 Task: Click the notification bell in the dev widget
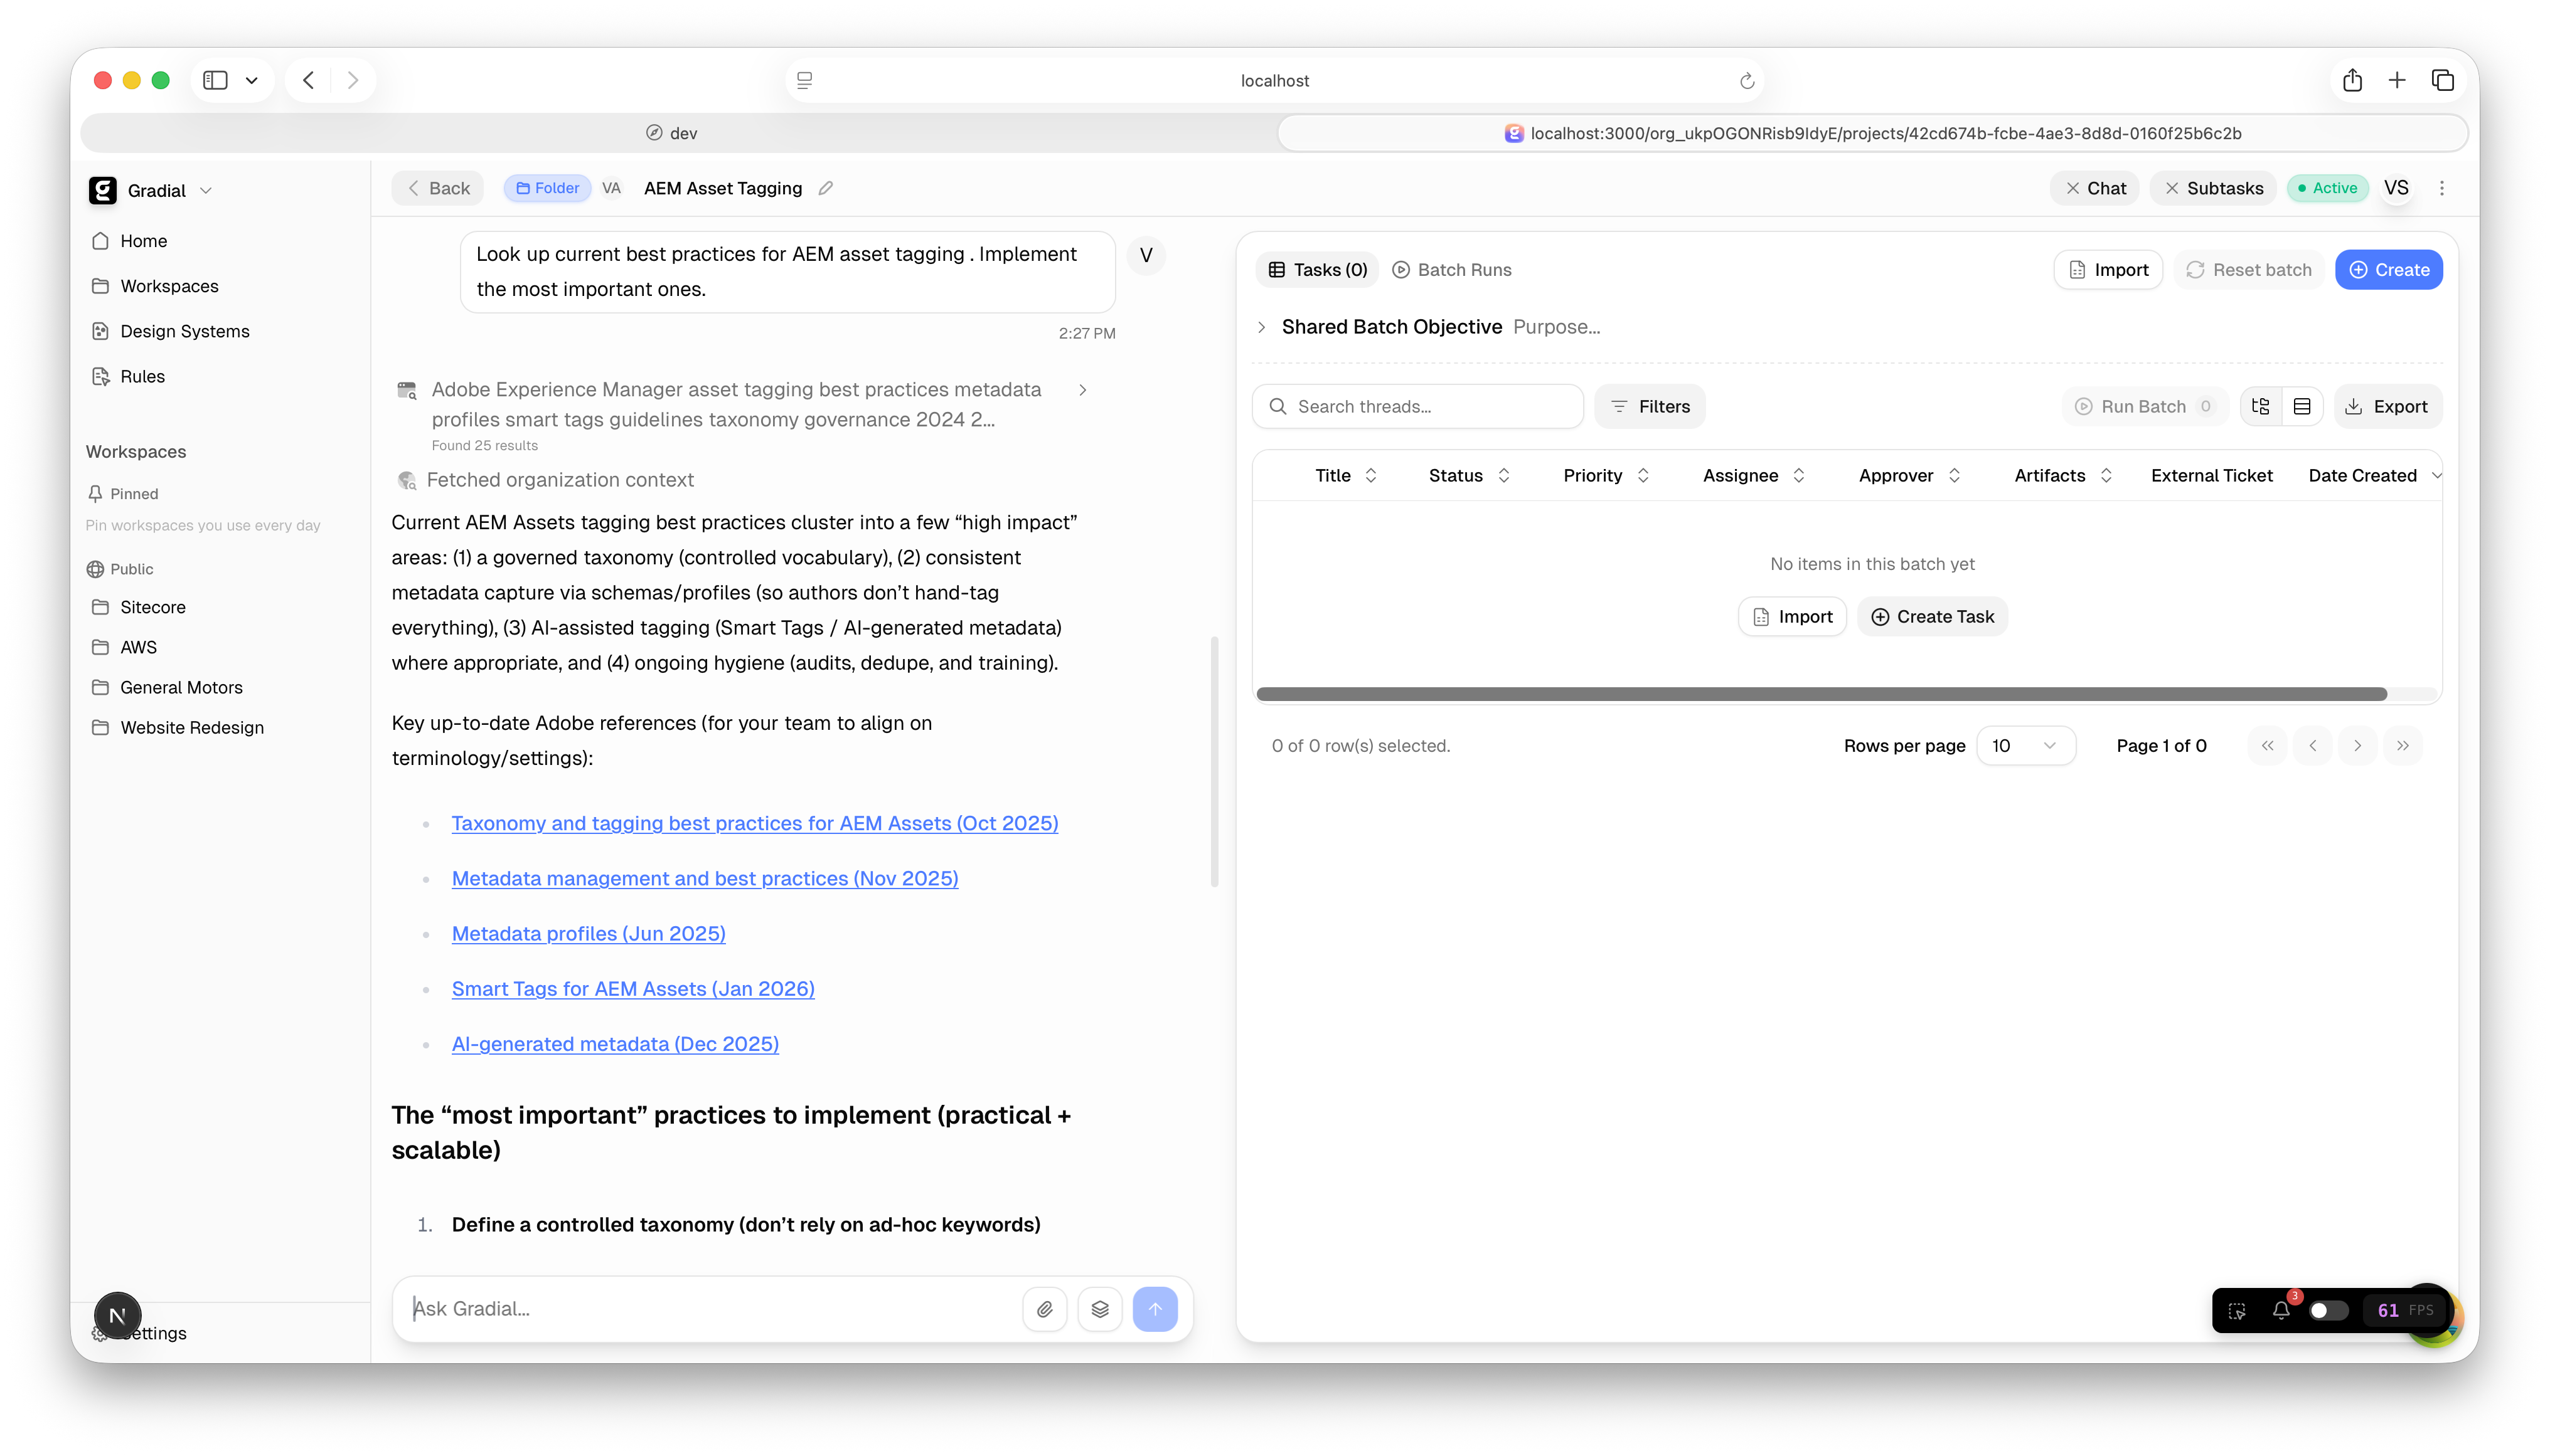(2281, 1310)
